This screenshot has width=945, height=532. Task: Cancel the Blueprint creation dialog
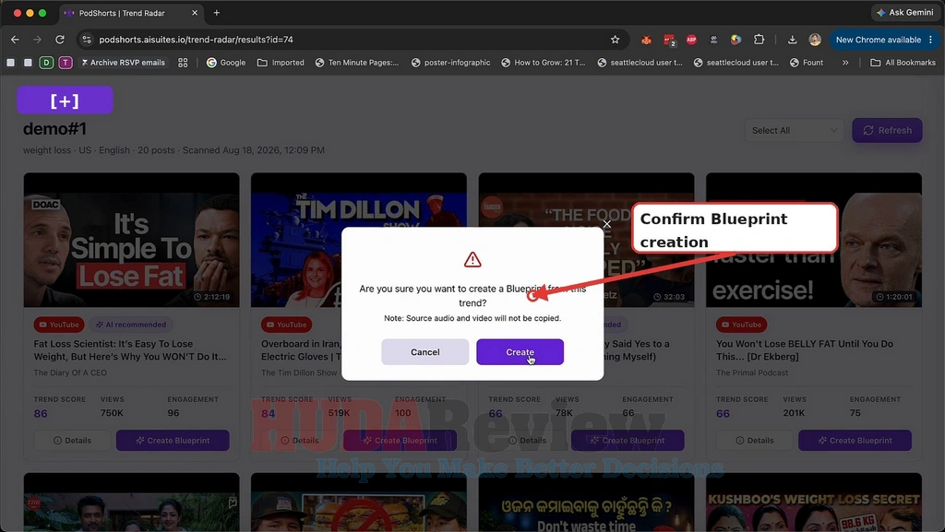tap(425, 352)
